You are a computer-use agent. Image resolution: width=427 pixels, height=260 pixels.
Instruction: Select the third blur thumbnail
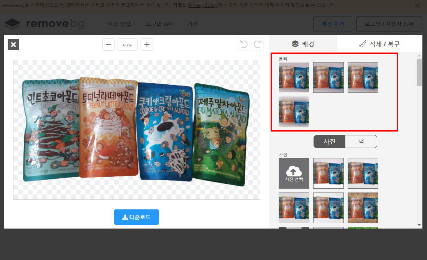(x=363, y=77)
